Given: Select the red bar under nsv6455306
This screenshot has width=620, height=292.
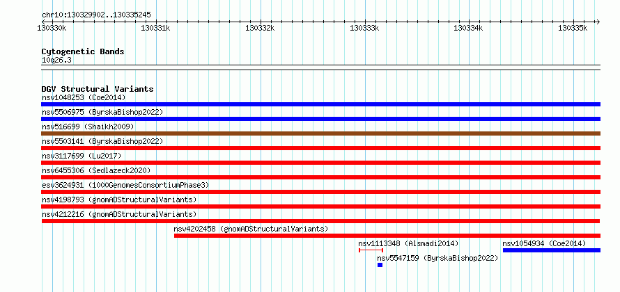Looking at the screenshot, I should click(x=320, y=177).
